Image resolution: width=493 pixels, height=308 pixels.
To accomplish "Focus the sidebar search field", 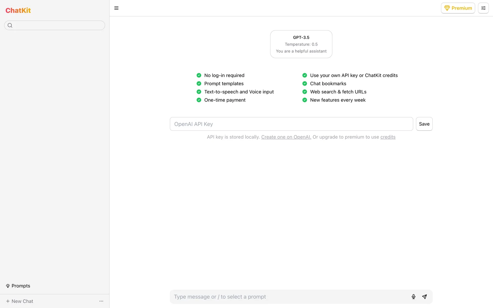I will click(x=54, y=25).
